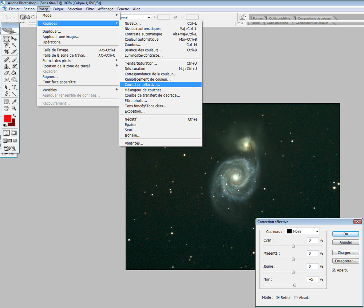364x308 pixels.
Task: Select the Zoom magnifier tool
Action: tap(14, 108)
